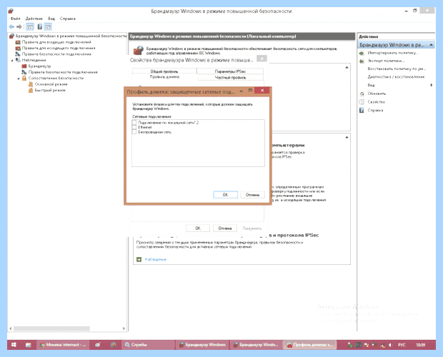Toggle the action pane toolbar icon

point(48,27)
